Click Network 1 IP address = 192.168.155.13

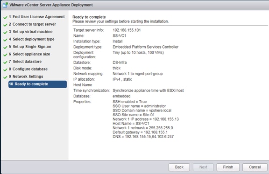(x=146, y=119)
